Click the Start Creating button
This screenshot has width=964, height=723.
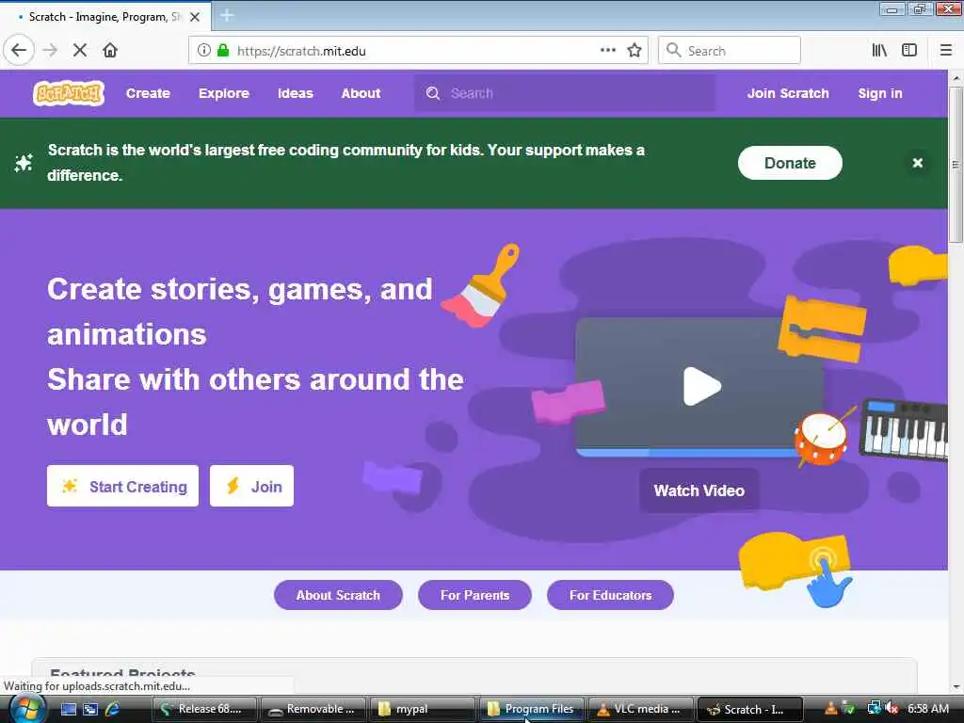coord(123,487)
